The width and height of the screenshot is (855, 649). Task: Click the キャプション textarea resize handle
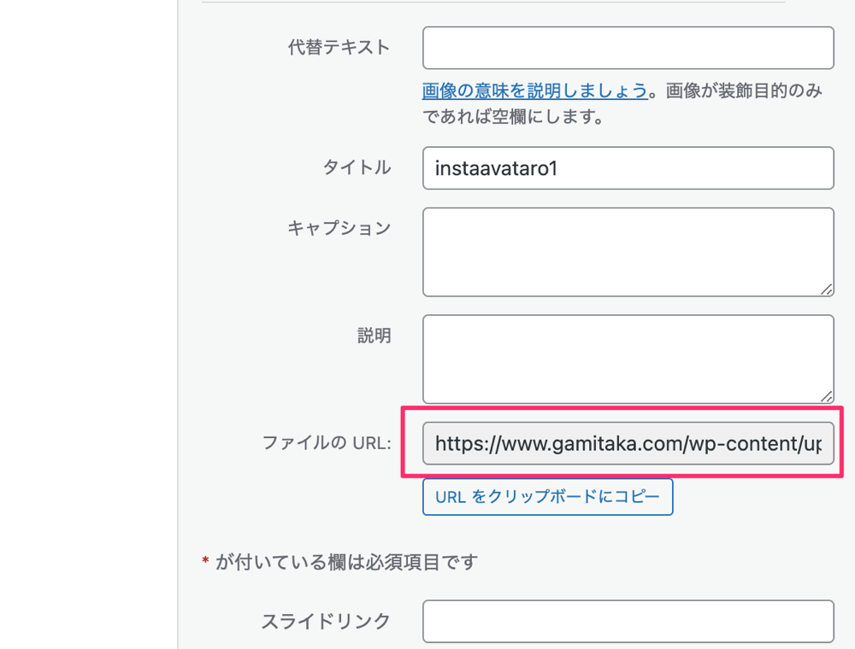pyautogui.click(x=827, y=289)
